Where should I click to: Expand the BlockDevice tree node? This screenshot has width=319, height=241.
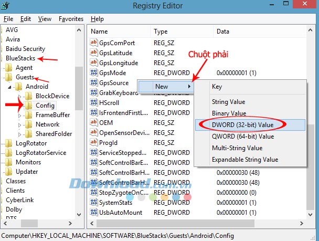(19, 96)
